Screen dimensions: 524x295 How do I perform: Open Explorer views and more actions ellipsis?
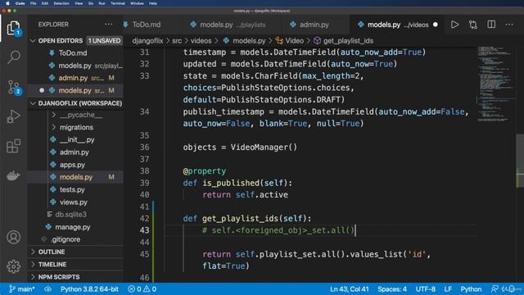point(109,25)
